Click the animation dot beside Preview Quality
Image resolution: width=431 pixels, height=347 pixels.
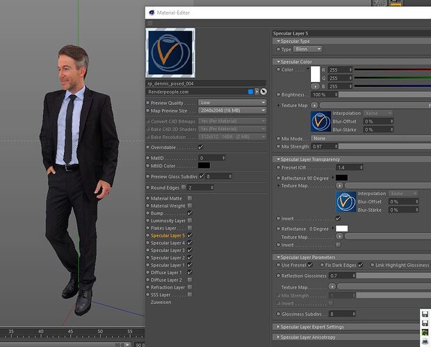(x=147, y=103)
